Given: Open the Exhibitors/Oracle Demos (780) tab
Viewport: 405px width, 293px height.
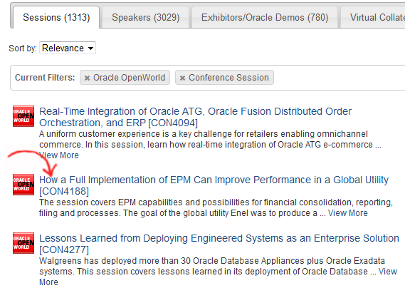Looking at the screenshot, I should coord(265,17).
